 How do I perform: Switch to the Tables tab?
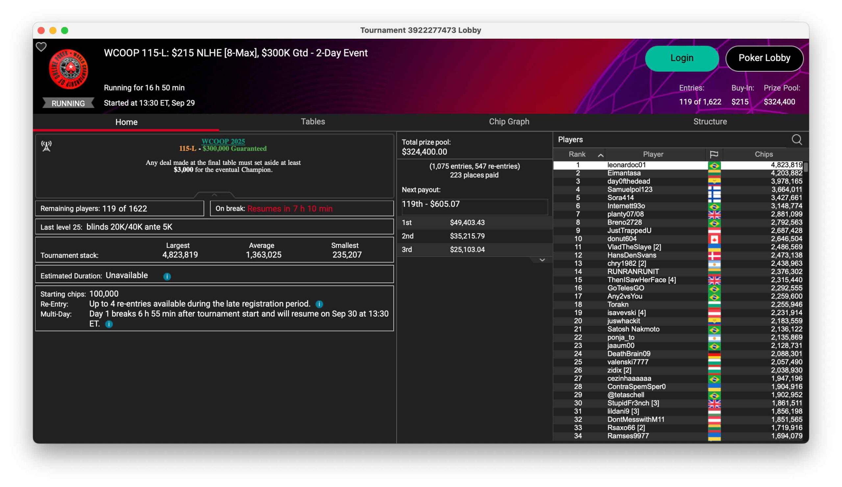[313, 122]
